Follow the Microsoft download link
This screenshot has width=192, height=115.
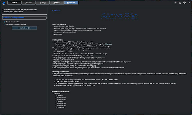pos(109,44)
